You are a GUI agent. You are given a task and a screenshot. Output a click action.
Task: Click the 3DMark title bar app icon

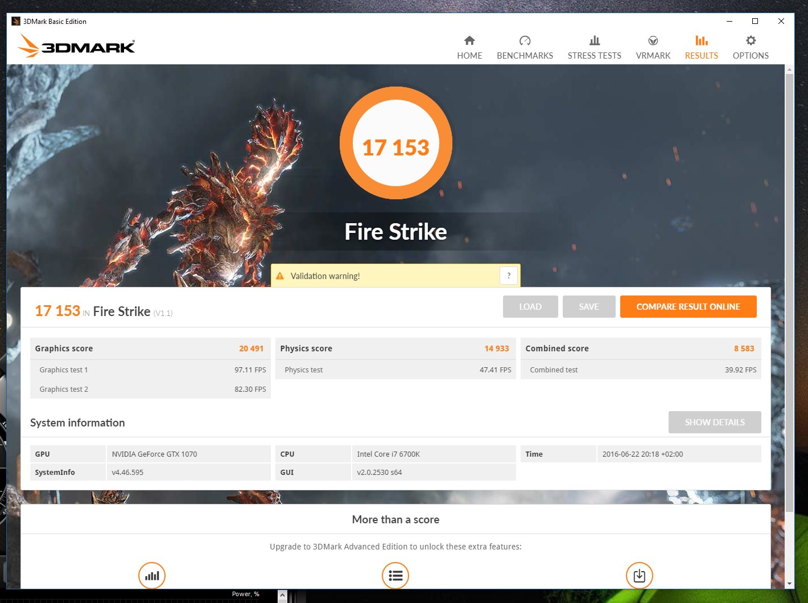(16, 21)
